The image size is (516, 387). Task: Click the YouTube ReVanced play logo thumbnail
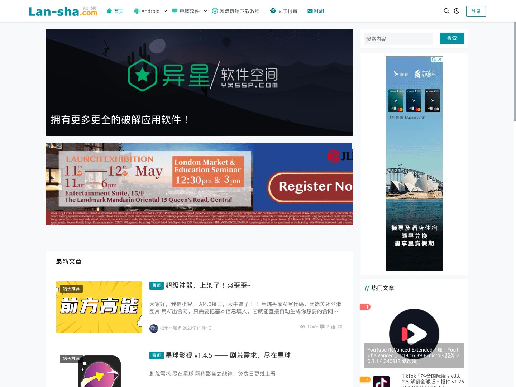414,333
